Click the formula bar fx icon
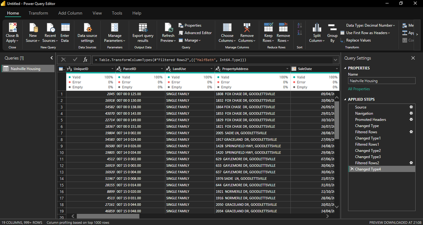 [85, 60]
